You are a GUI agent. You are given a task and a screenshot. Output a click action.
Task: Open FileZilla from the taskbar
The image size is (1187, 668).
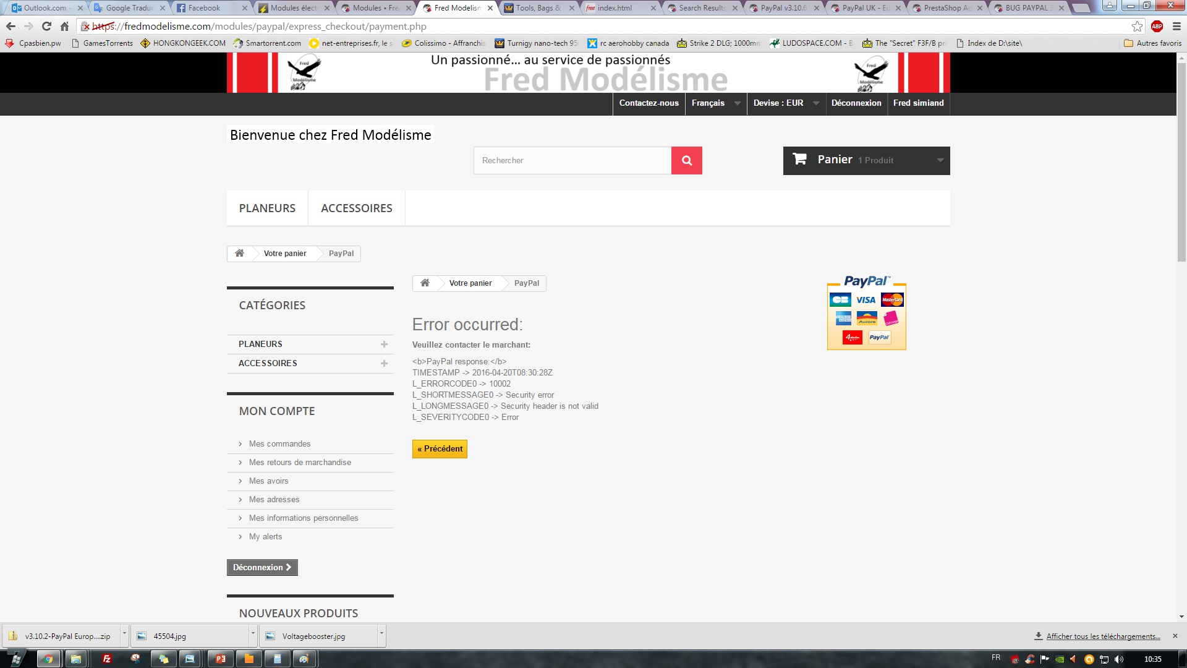[x=106, y=659]
